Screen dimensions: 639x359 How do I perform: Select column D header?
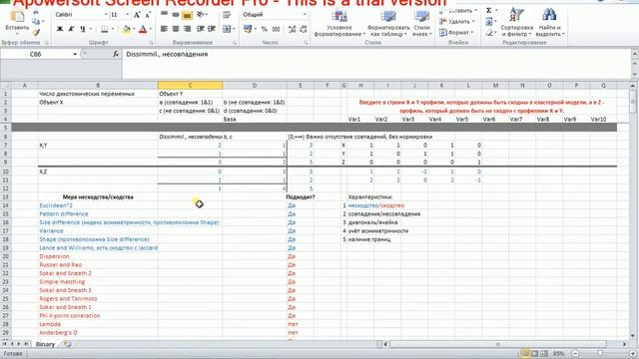(x=255, y=85)
